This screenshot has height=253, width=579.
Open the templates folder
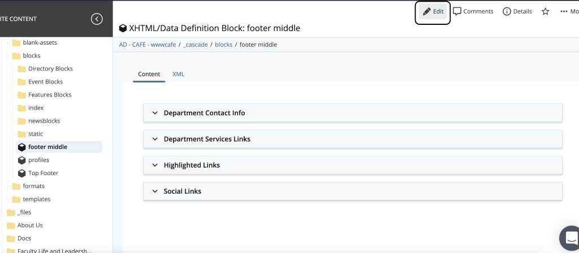[x=37, y=199]
